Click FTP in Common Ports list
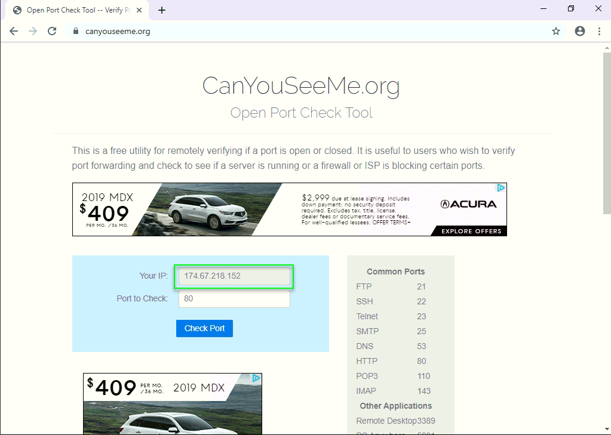 pos(364,286)
